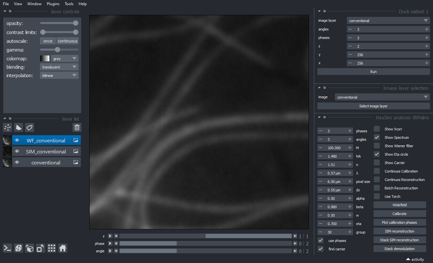Uncheck the Show Spectrum checkbox
Viewport: 433px width, 263px height.
pos(377,137)
